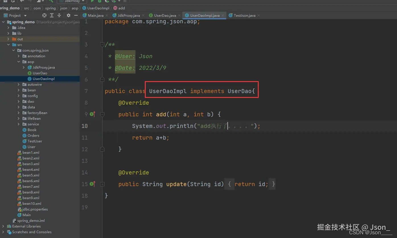The width and height of the screenshot is (397, 238).
Task: Open Project panel settings gear
Action: point(68,15)
